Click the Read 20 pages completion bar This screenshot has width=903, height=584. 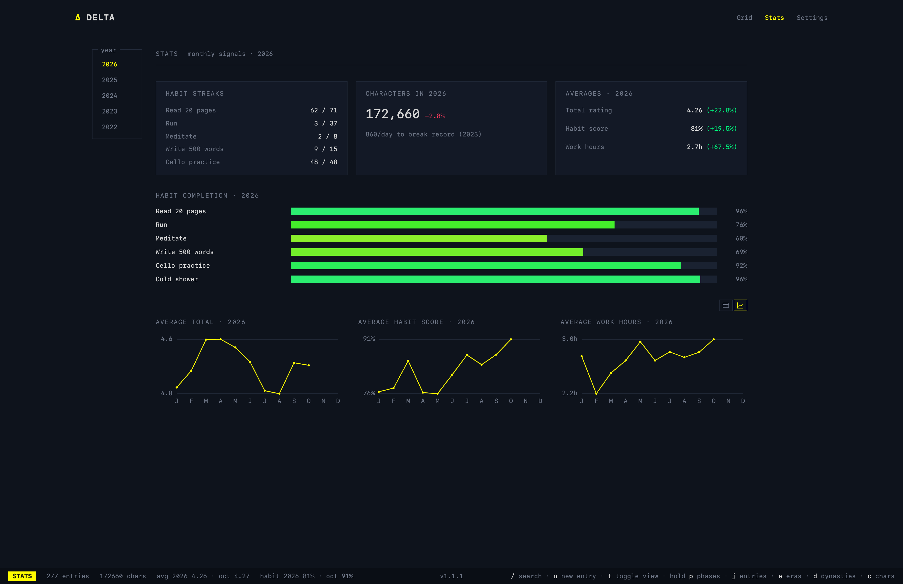point(503,211)
